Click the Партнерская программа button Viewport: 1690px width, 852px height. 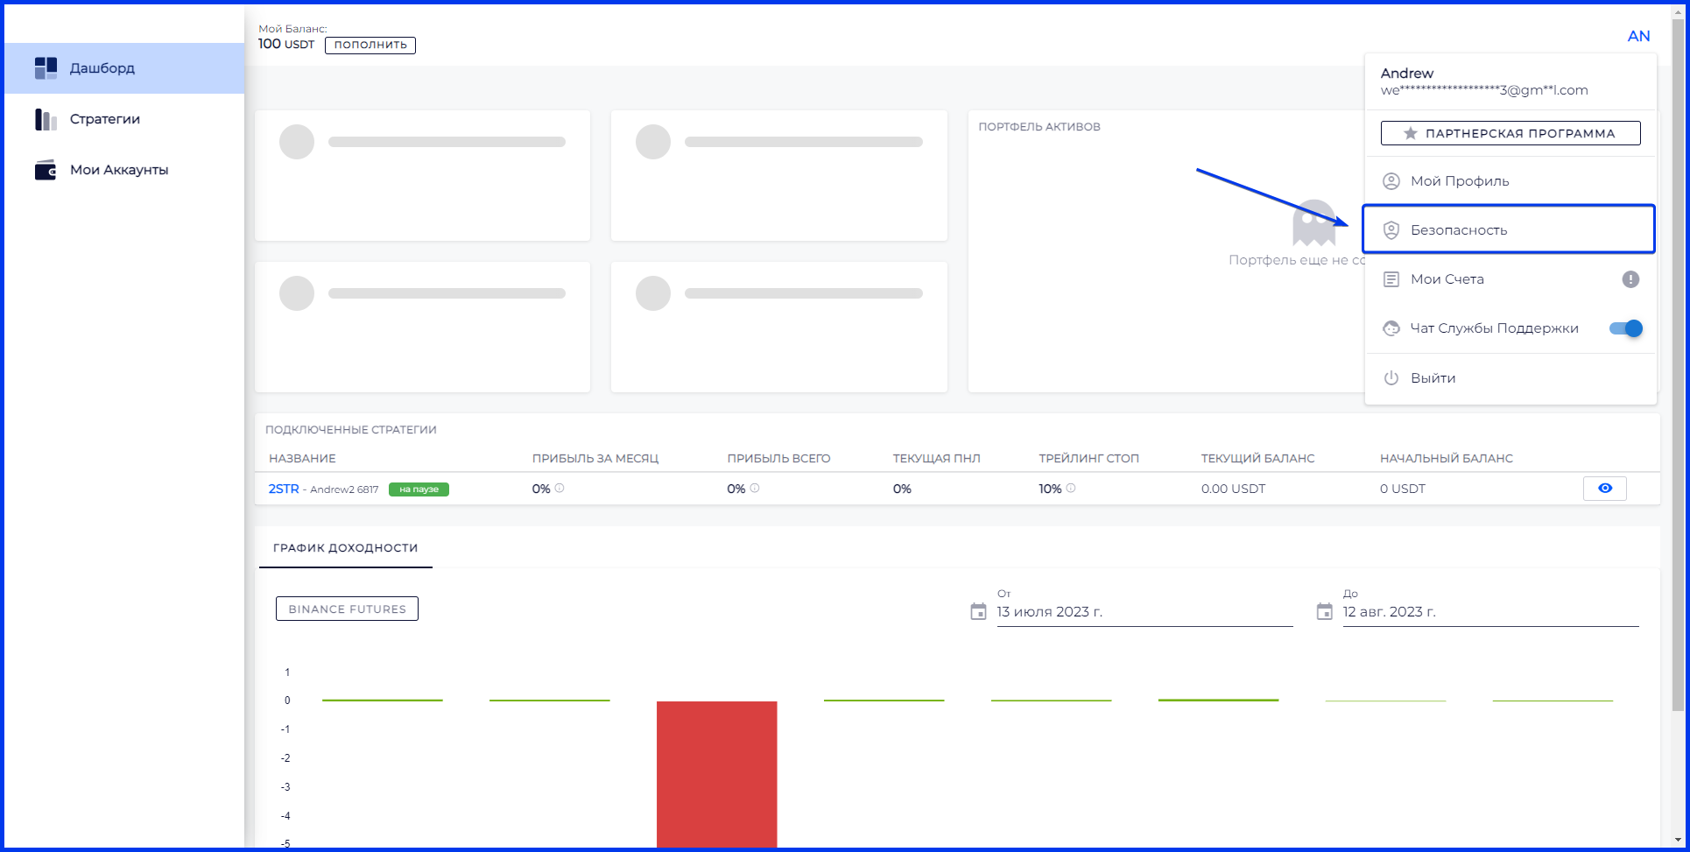1510,133
